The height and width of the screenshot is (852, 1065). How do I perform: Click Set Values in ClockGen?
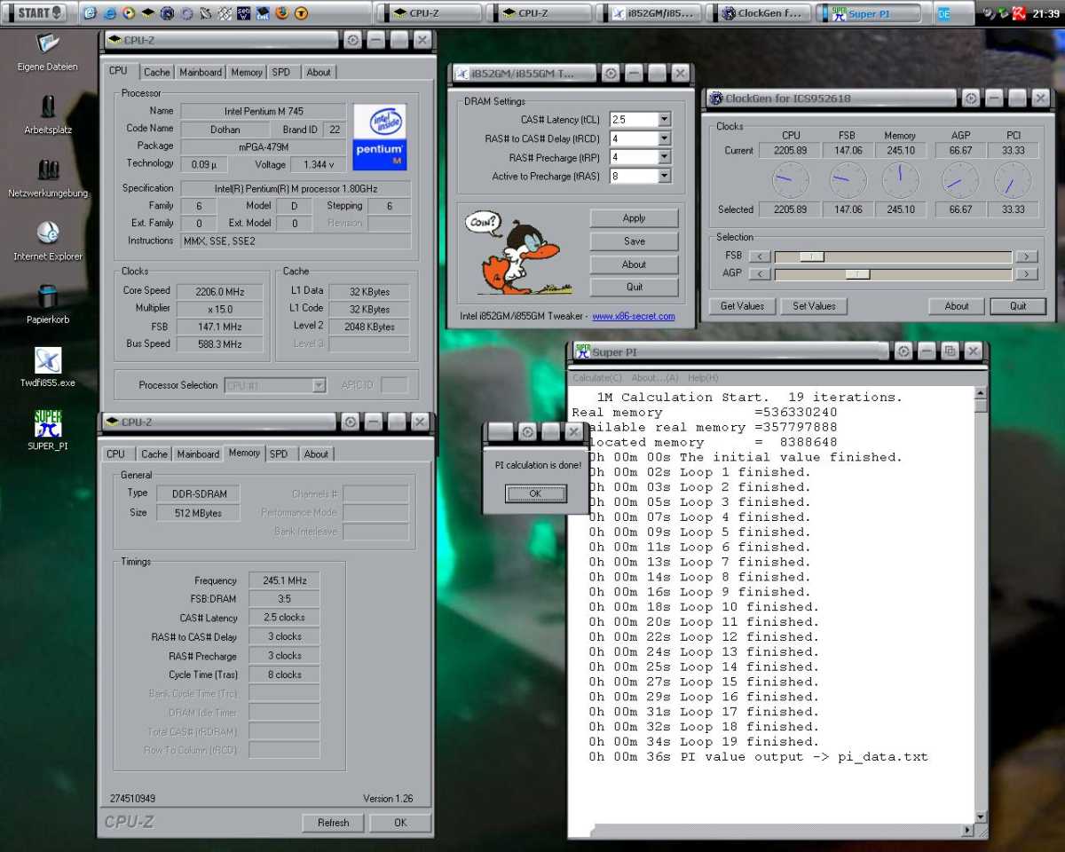click(814, 305)
